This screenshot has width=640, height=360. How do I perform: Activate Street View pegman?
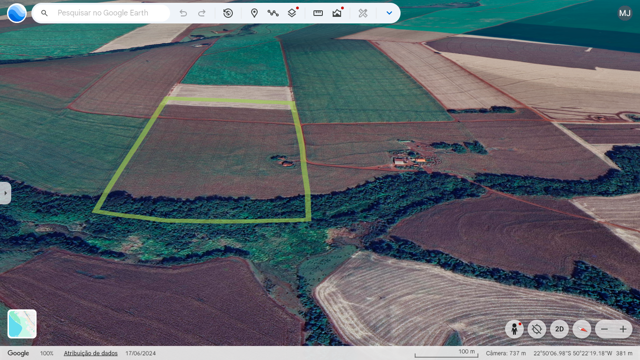tap(514, 329)
